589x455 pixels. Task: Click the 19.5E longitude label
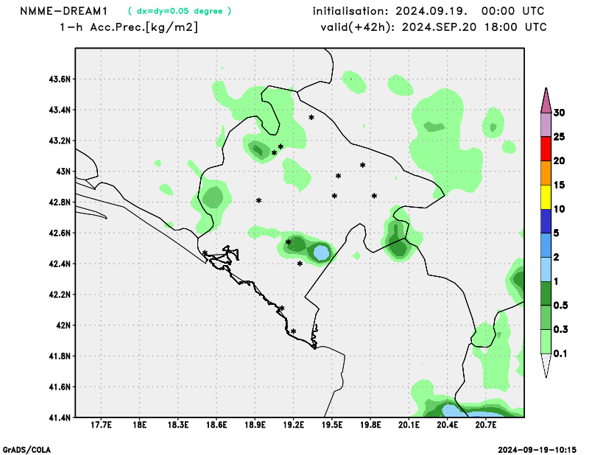pyautogui.click(x=332, y=425)
